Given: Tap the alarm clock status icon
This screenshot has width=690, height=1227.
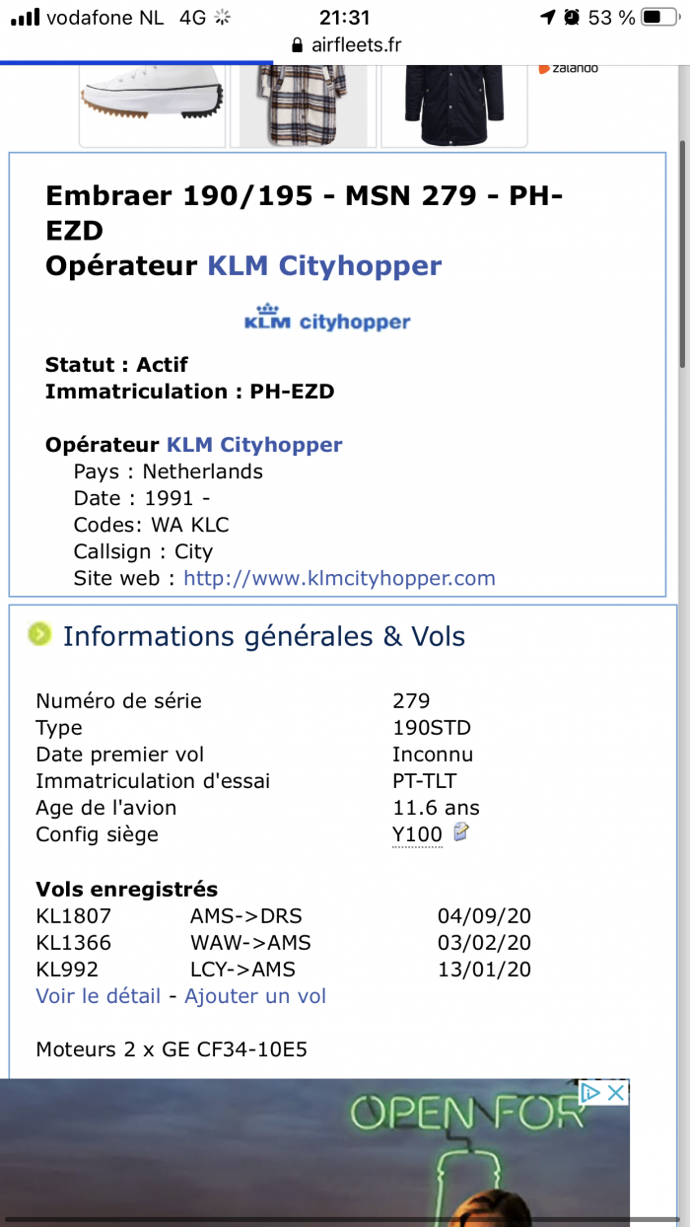Looking at the screenshot, I should point(572,17).
